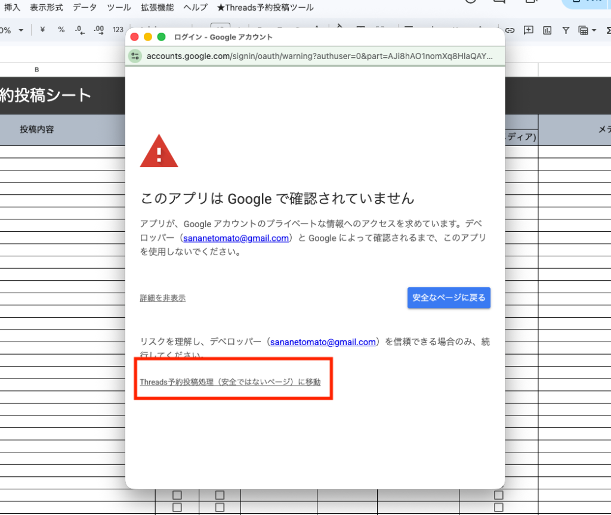Screen dimensions: 611x515
Task: Open the 拡張機能 menu
Action: (158, 8)
